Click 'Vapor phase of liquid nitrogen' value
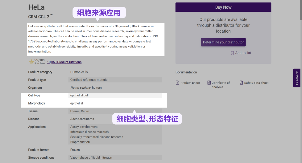This screenshot has width=302, height=163. (x=91, y=158)
